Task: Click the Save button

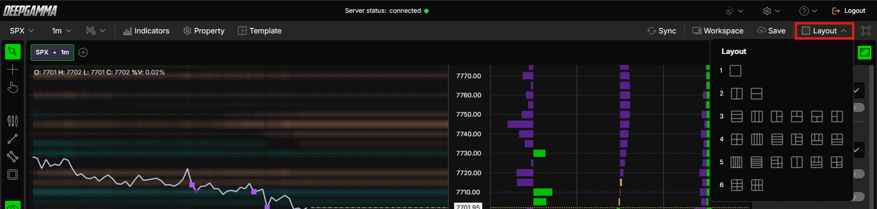Action: pos(771,31)
